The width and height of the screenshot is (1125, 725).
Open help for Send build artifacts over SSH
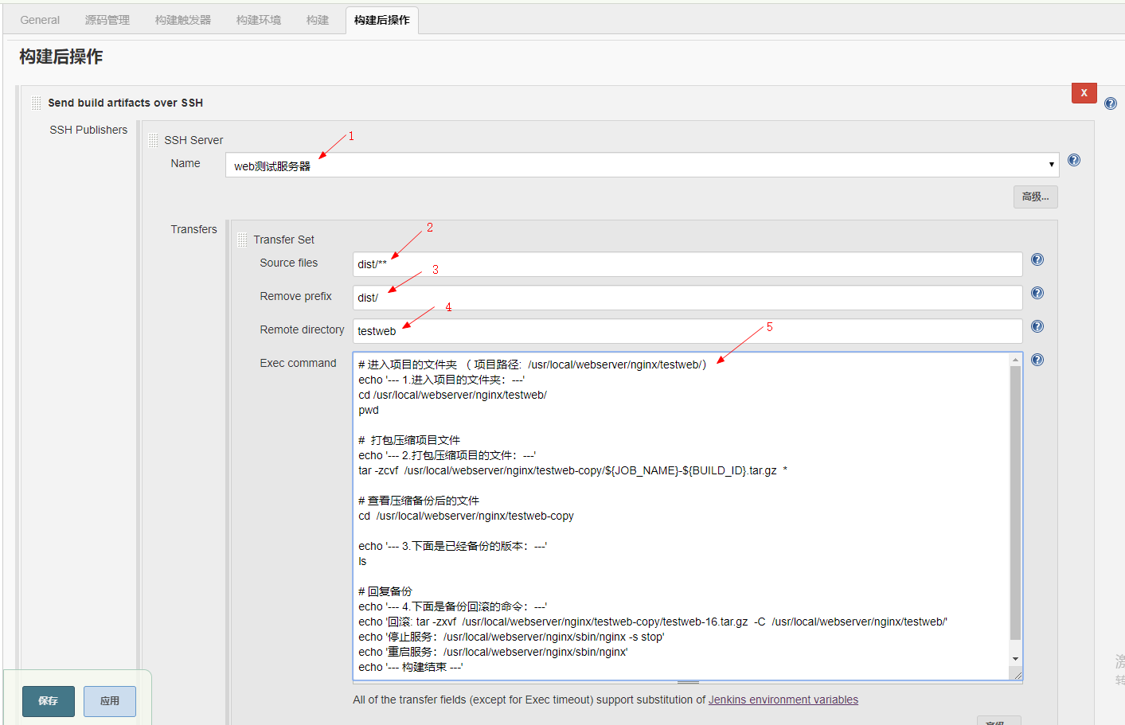[1111, 103]
